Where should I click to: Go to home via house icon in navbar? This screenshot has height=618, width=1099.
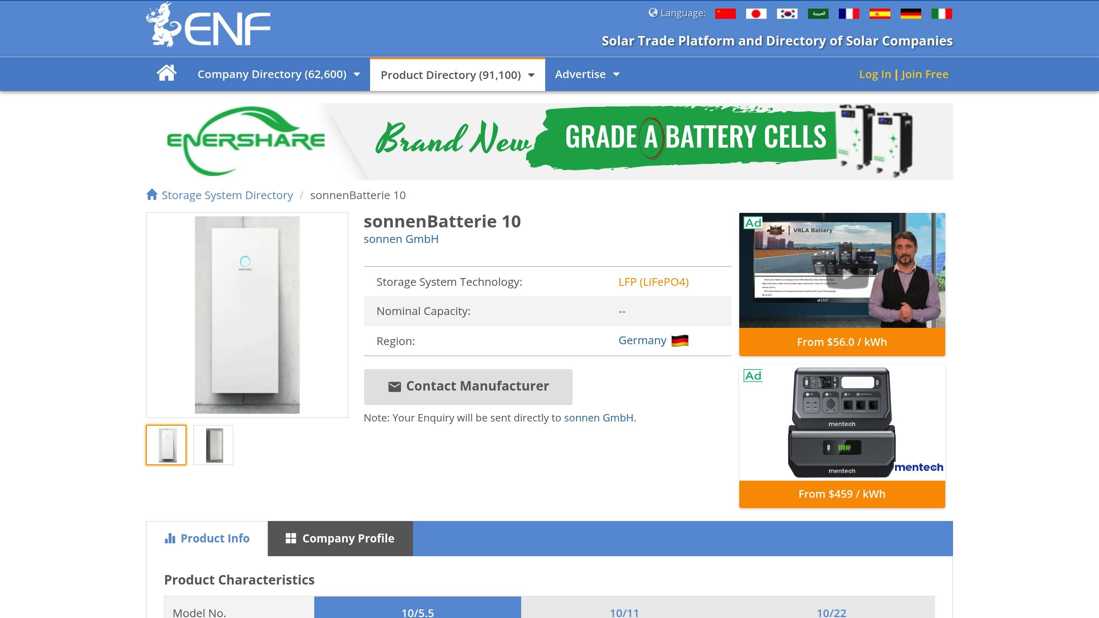click(x=167, y=73)
